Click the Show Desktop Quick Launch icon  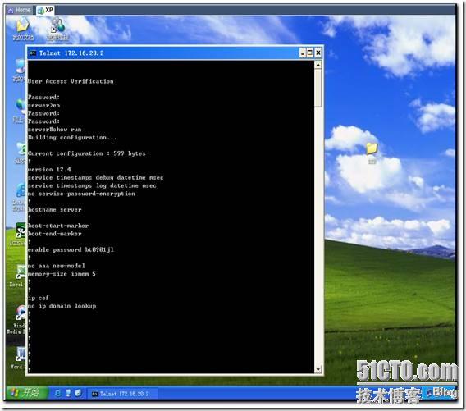coord(78,393)
